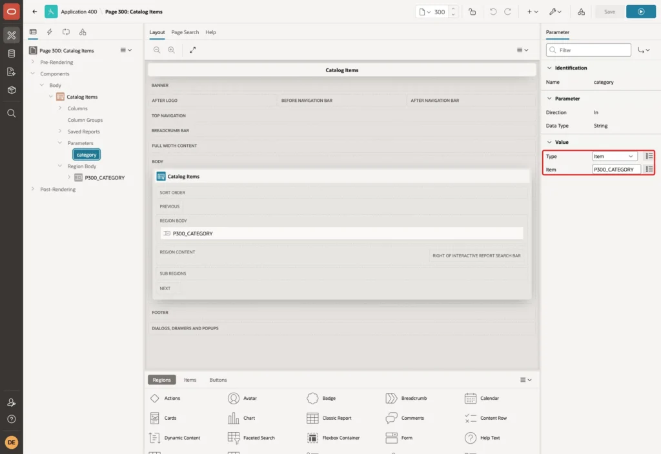Viewport: 661px width, 454px height.
Task: Select Catalog Items region in tree
Action: [82, 97]
